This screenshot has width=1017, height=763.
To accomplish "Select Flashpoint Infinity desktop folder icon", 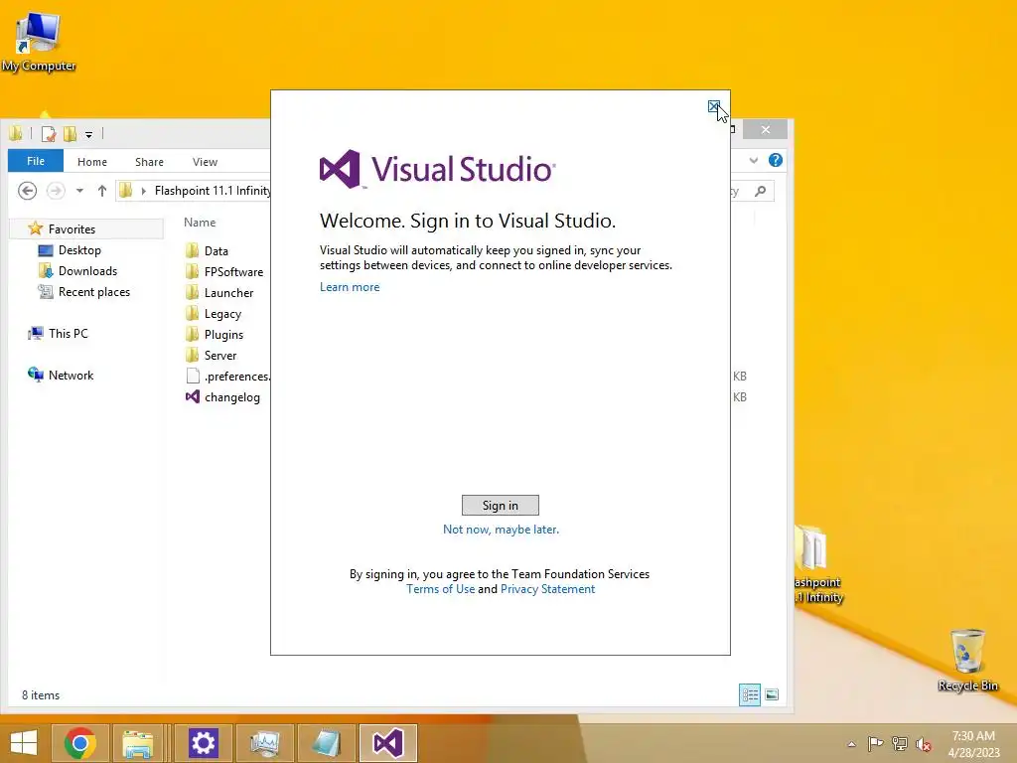I will pos(818,564).
